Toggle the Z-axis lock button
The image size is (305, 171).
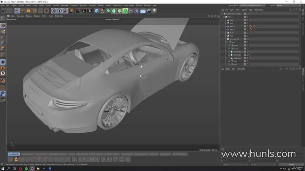65,11
